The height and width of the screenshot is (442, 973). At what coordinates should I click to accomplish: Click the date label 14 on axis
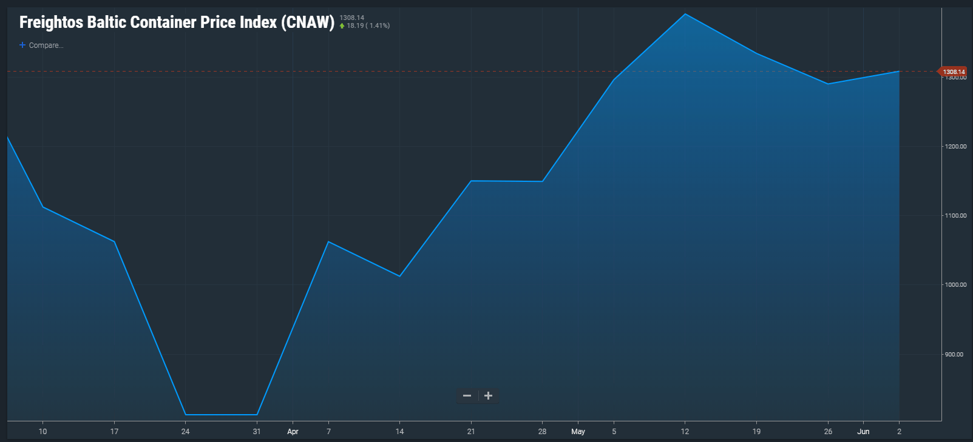coord(399,432)
